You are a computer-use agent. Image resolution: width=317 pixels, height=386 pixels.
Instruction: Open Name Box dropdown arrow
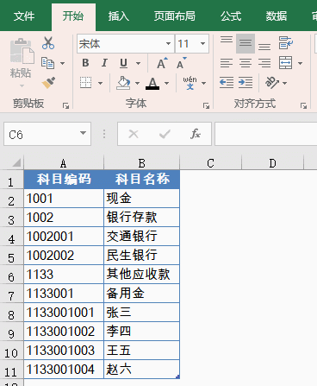pyautogui.click(x=83, y=133)
